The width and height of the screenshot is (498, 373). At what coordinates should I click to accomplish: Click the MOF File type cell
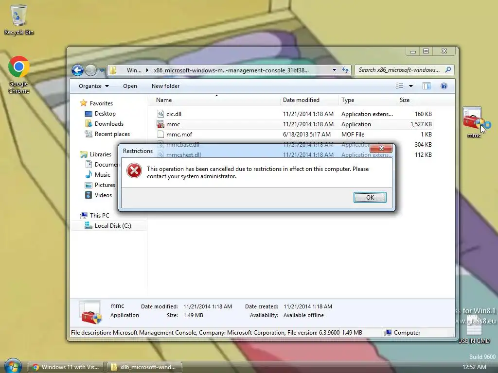coord(353,134)
